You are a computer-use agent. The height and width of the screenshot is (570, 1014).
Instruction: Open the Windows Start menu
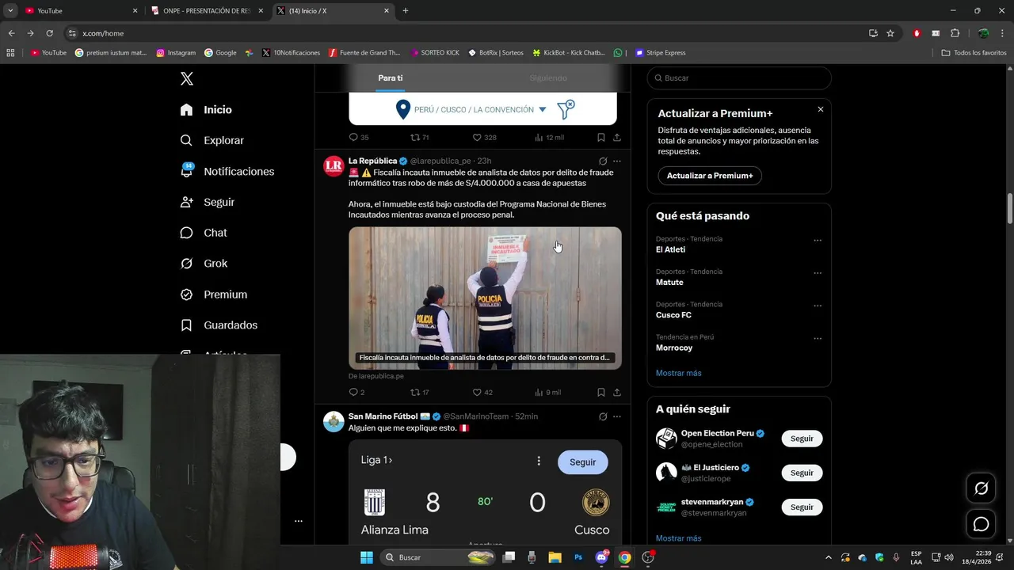366,557
